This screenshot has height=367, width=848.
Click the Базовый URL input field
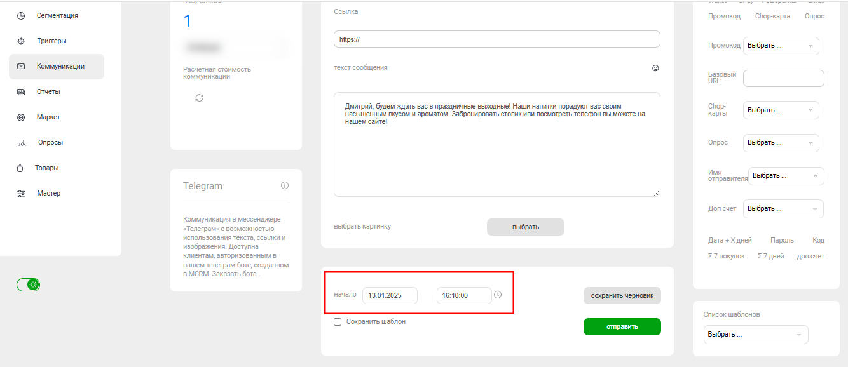(783, 78)
